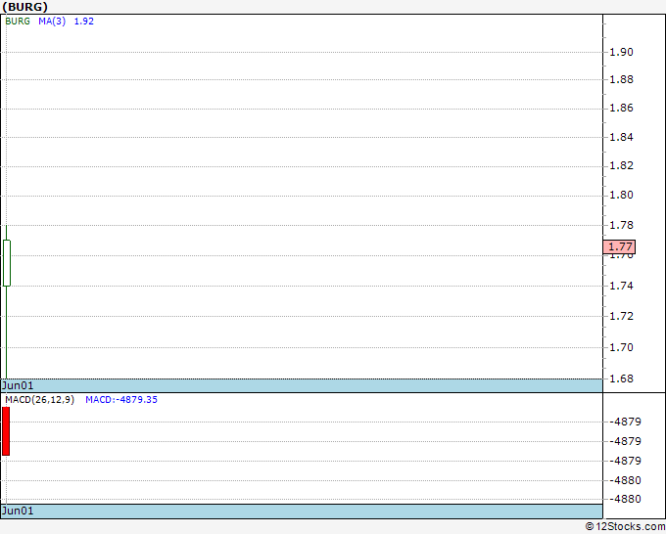The width and height of the screenshot is (666, 534).
Task: Click the 1.72 price axis label
Action: tap(621, 316)
